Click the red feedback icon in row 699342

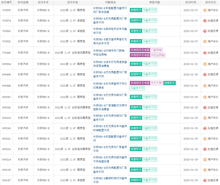205,107
